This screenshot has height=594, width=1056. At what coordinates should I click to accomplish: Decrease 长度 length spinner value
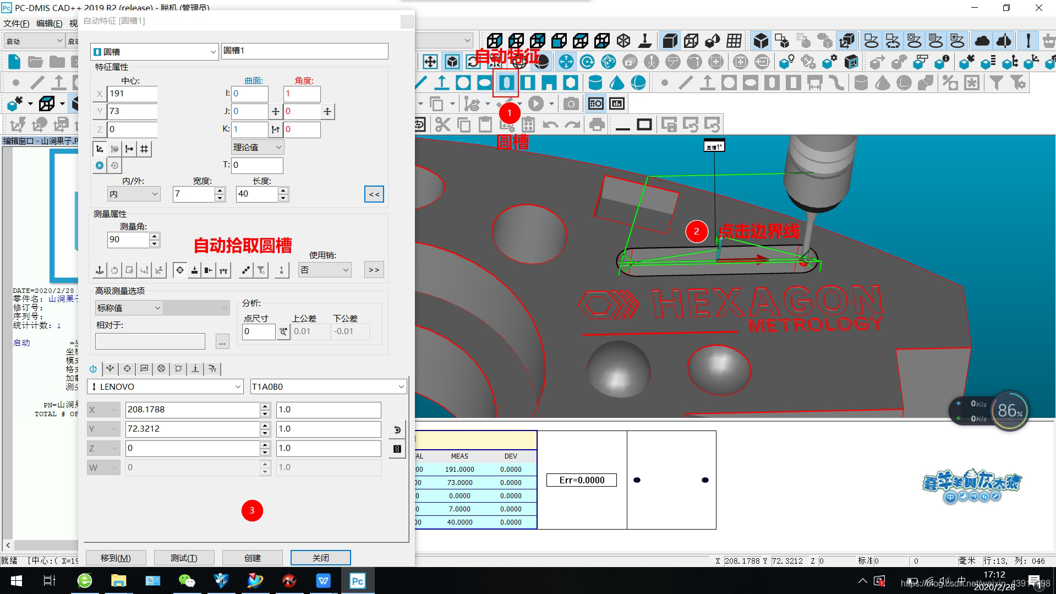click(283, 198)
